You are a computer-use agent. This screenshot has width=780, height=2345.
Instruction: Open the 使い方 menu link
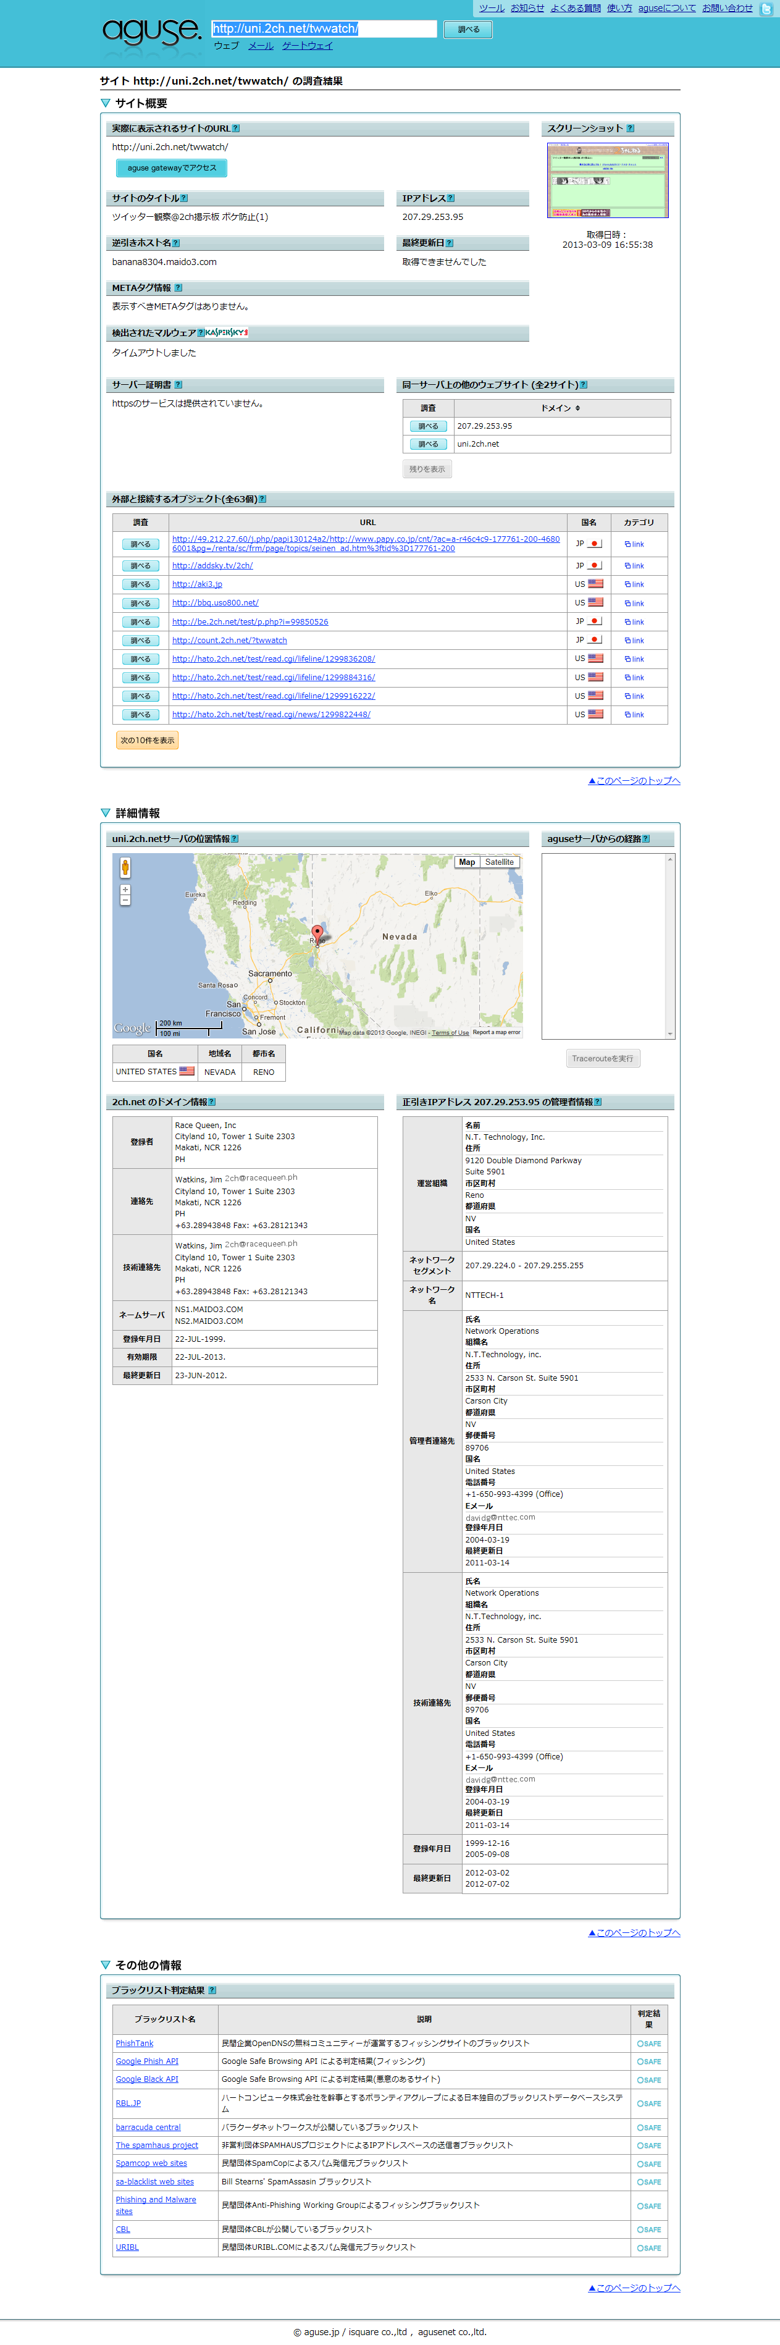[x=620, y=8]
